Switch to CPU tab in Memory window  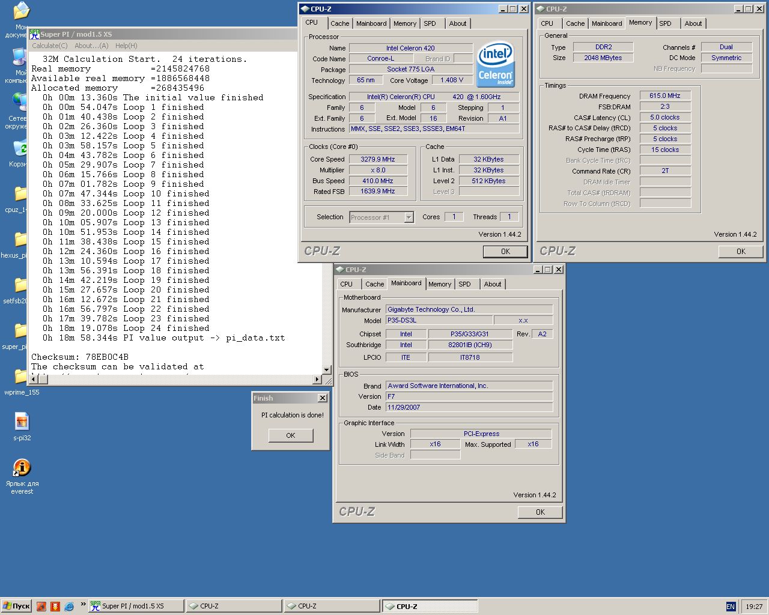(547, 23)
